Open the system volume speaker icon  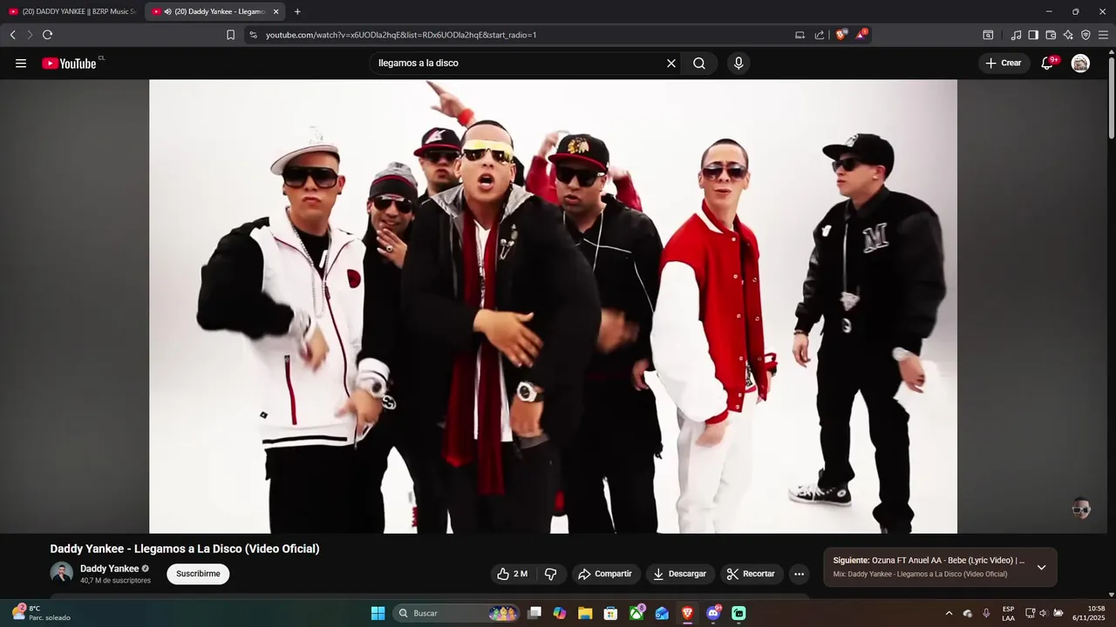1044,613
